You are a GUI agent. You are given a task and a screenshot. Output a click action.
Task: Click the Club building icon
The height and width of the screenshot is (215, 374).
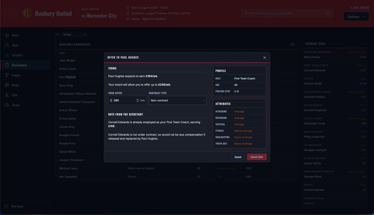pyautogui.click(x=7, y=95)
